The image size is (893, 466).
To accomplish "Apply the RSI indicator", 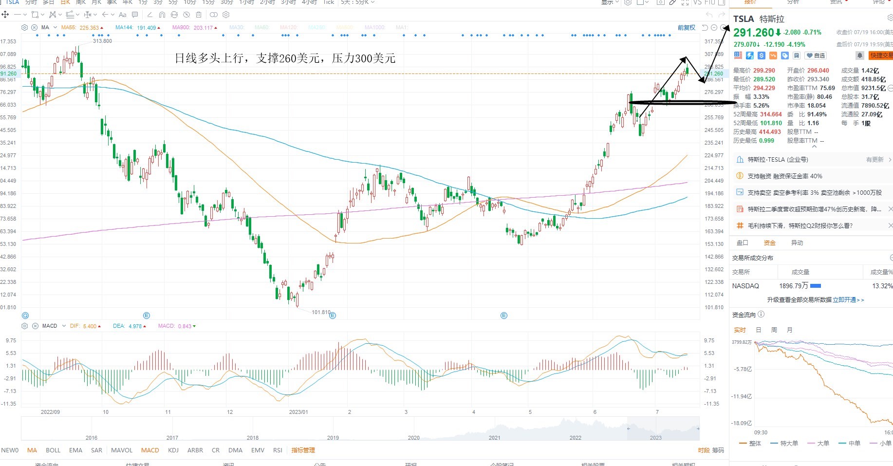I will click(278, 450).
